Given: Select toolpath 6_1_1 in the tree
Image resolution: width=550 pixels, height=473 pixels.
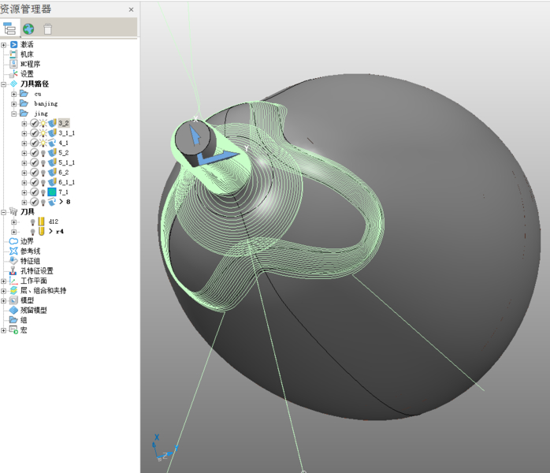Looking at the screenshot, I should point(66,182).
